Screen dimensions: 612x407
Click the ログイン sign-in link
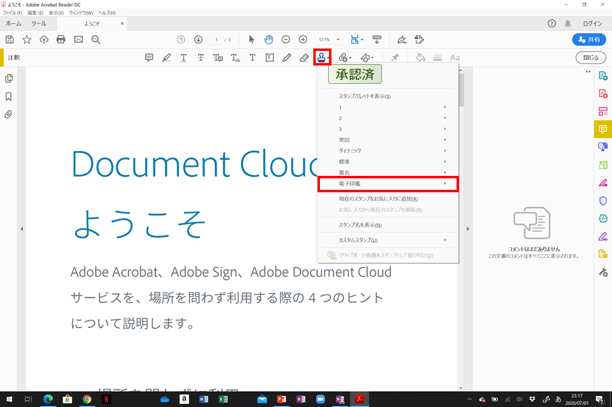(593, 24)
